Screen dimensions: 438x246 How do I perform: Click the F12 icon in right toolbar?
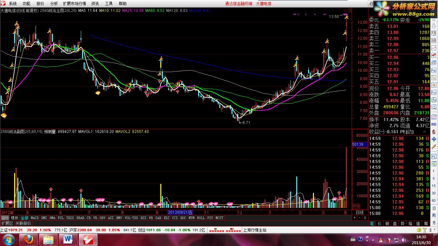point(434,93)
